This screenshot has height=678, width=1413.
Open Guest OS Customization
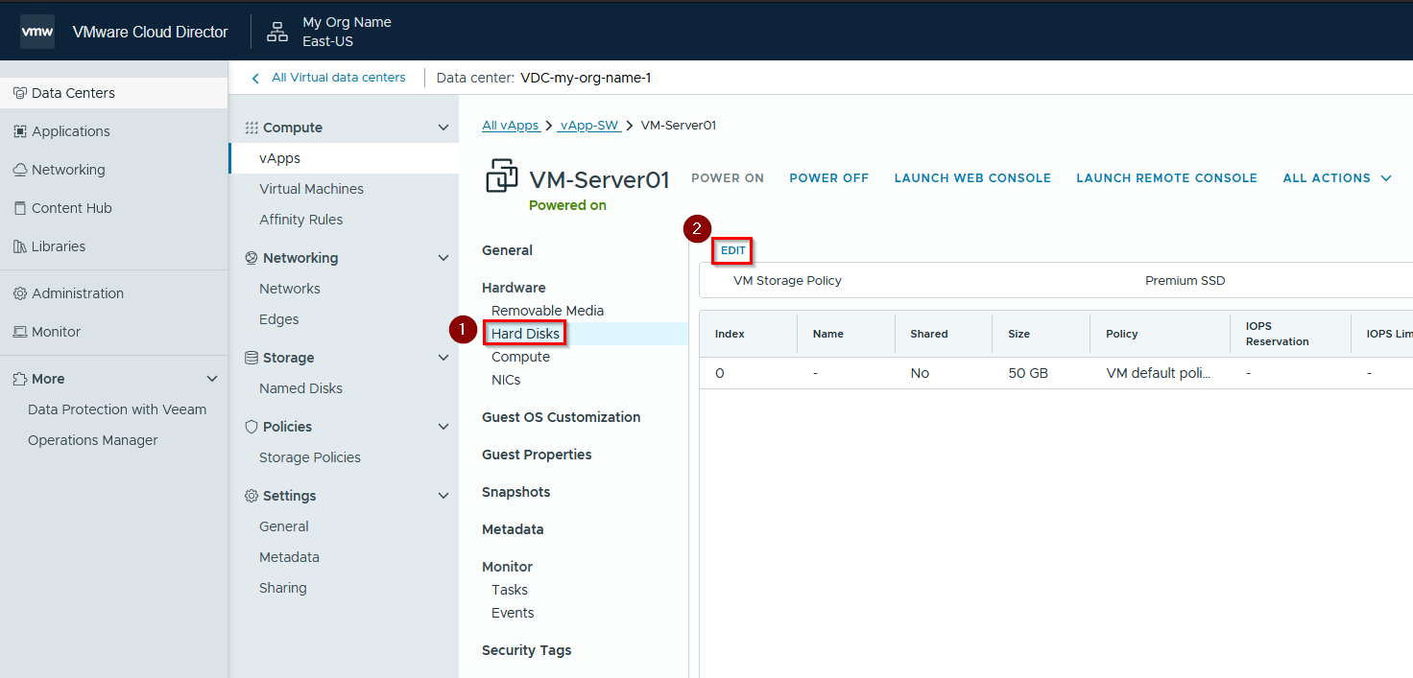point(562,417)
